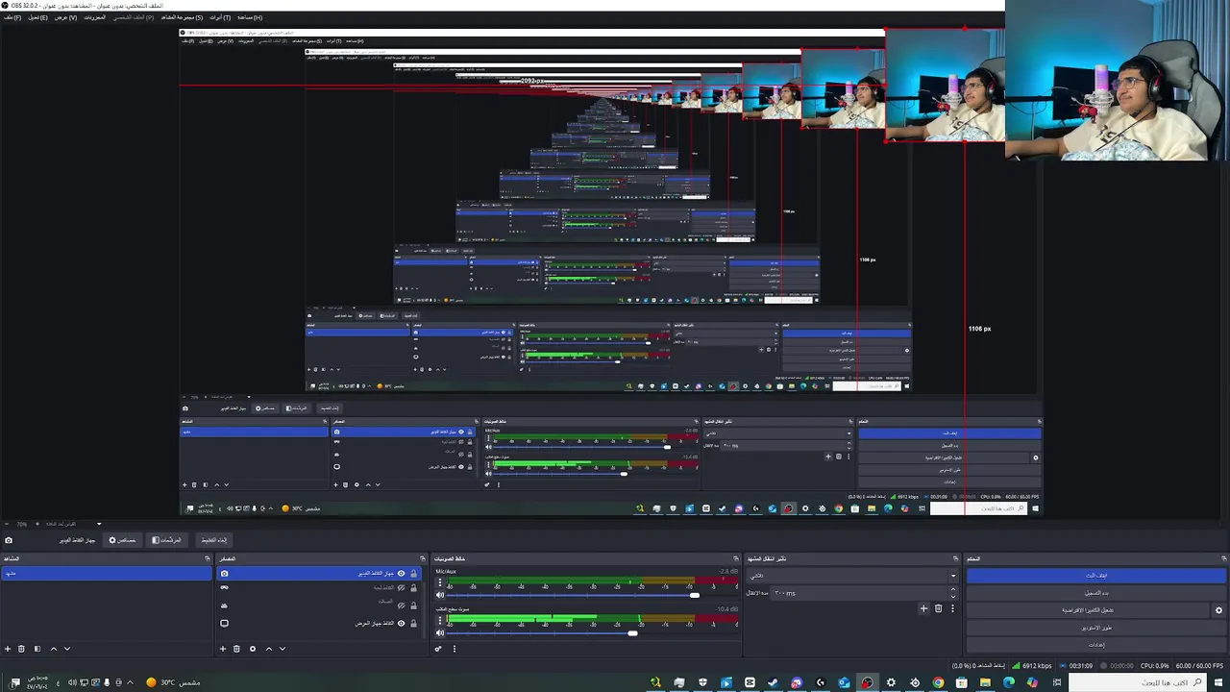Hide the display capture source
Image resolution: width=1230 pixels, height=692 pixels.
pyautogui.click(x=402, y=623)
